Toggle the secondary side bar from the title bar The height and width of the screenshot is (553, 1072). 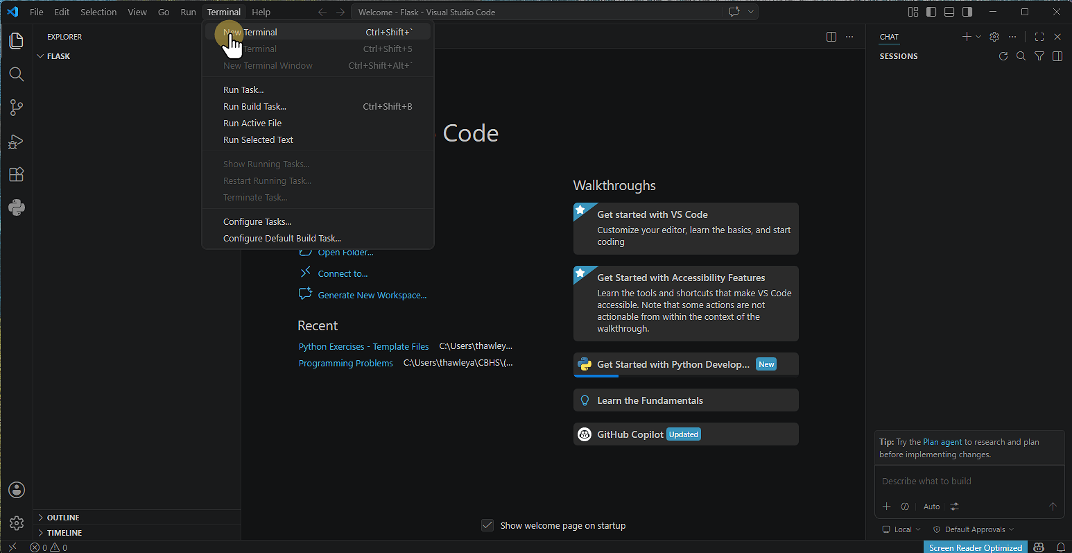(967, 12)
